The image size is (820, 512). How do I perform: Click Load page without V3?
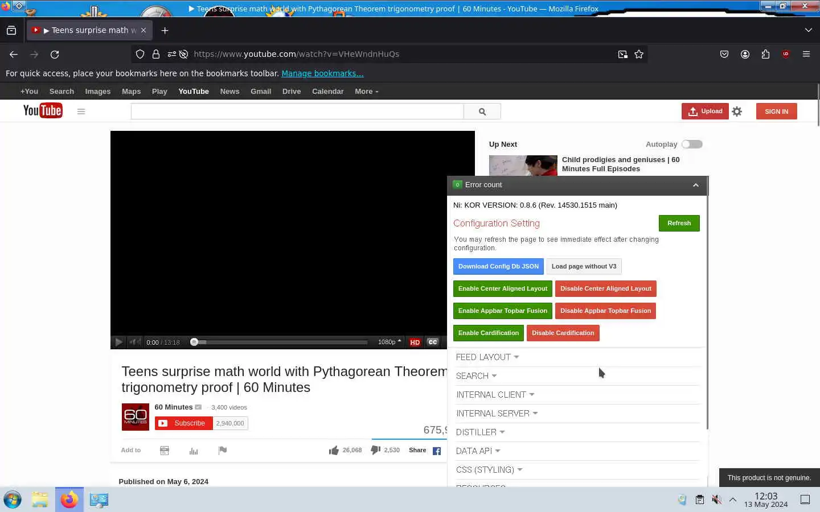click(584, 266)
